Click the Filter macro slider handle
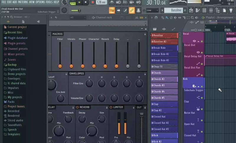This screenshot has width=236, height=143. [60, 66]
